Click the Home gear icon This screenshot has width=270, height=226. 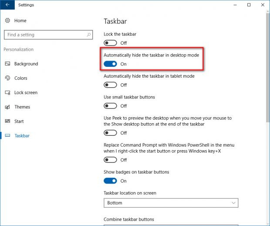click(7, 20)
